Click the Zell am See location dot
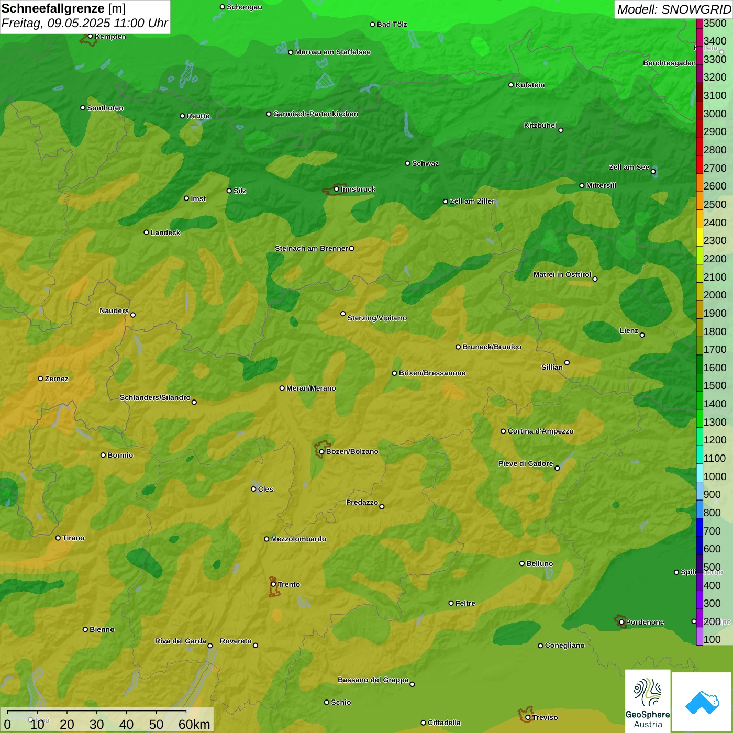The image size is (733, 733). point(653,172)
